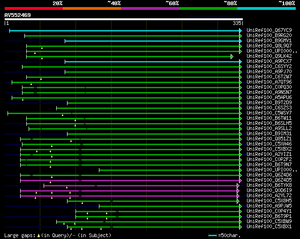Click the purple arrowhead ending the A2YL72 alignment
The image size is (300, 239).
[x=238, y=196]
